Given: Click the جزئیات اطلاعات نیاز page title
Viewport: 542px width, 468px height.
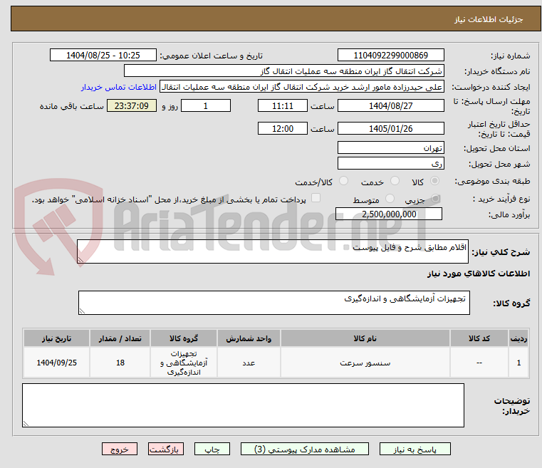Looking at the screenshot, I should [x=489, y=19].
